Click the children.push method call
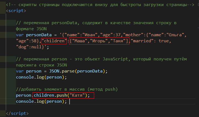199x117 pixels. 62,95
